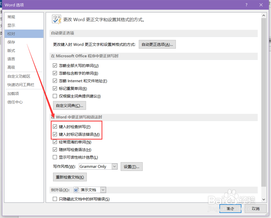The height and width of the screenshot is (218, 271).
Task: Toggle 经常混淆的单词 checkbox
Action: 55,142
